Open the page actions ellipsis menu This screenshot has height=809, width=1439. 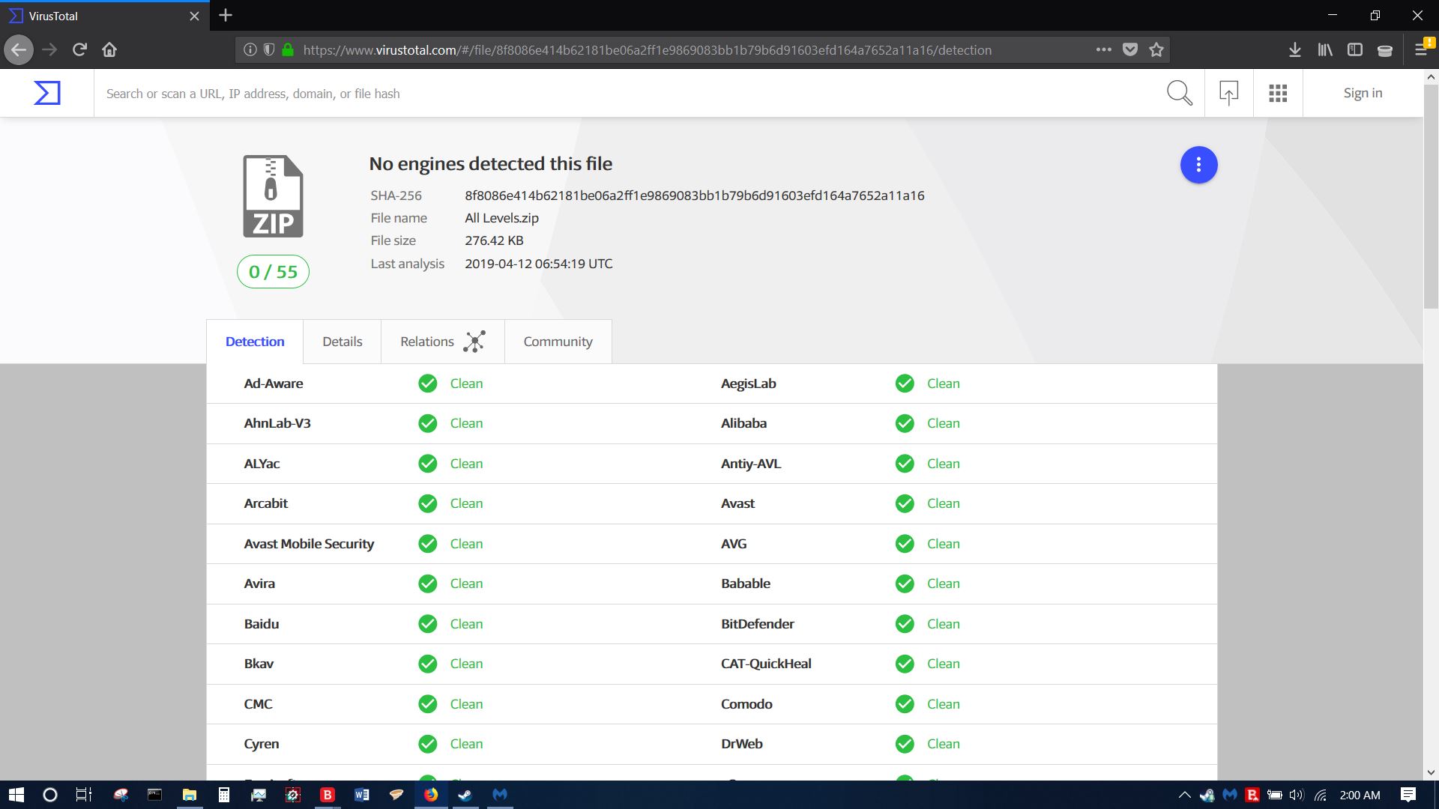click(1103, 50)
